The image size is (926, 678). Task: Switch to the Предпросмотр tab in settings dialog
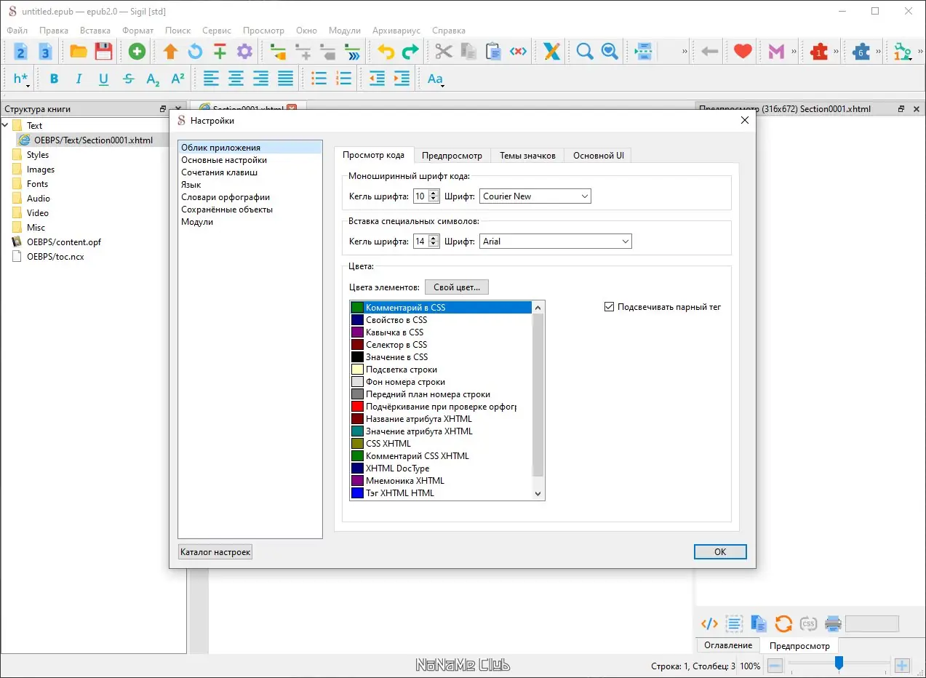[x=452, y=156]
